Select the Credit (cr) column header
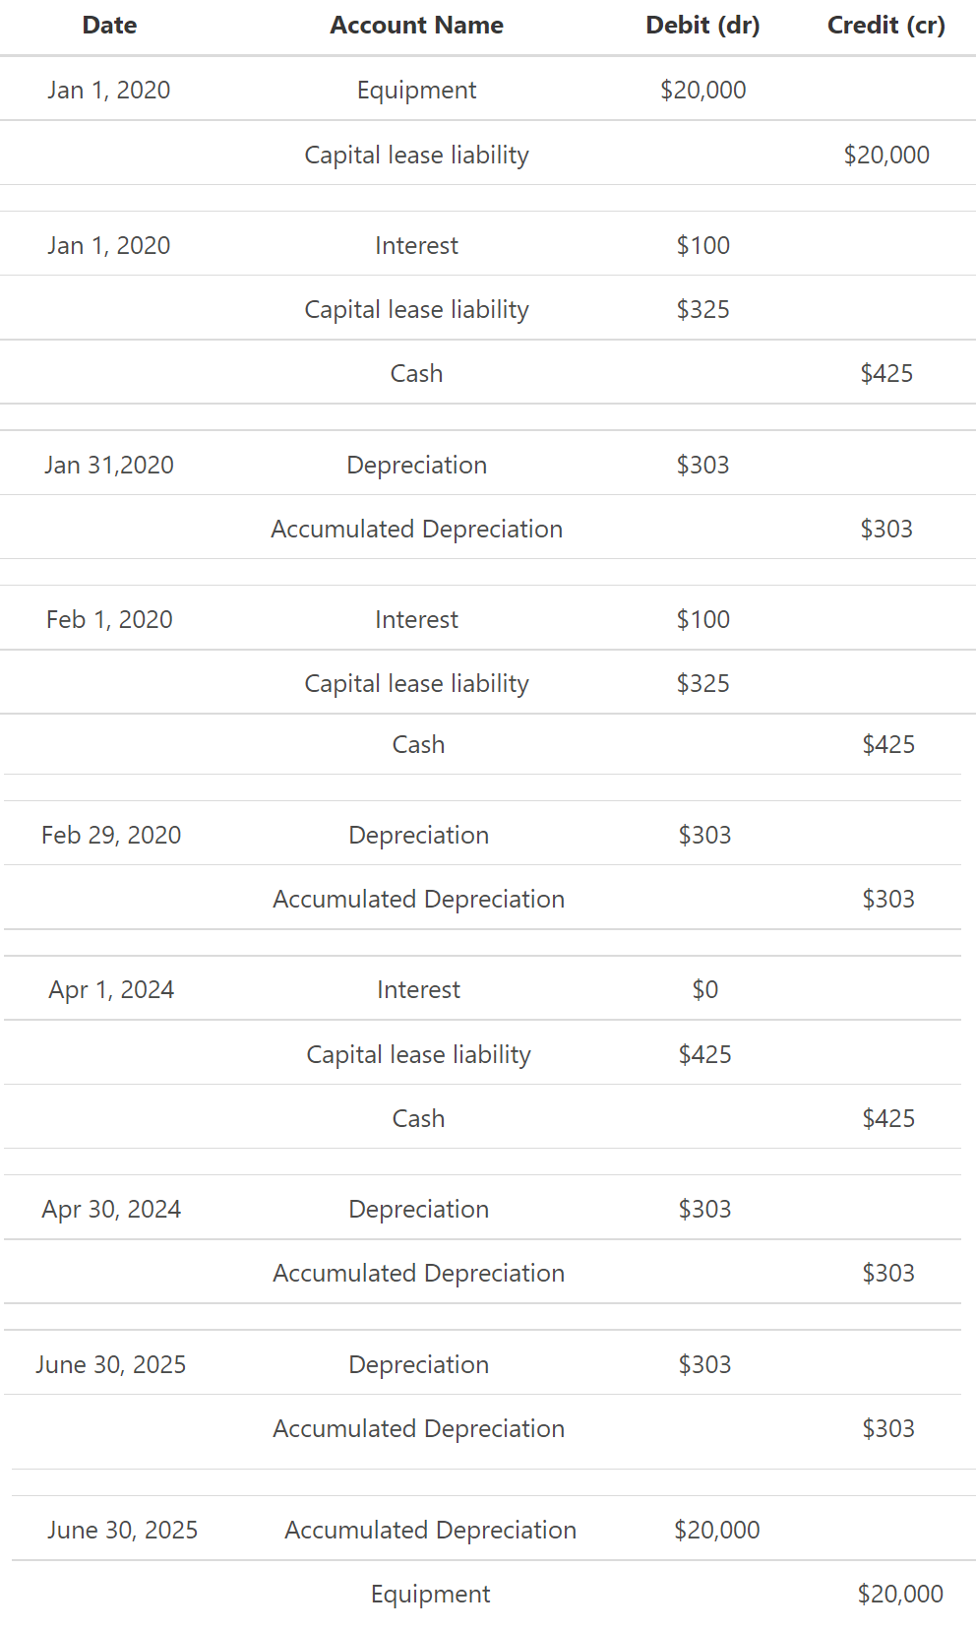 point(885,26)
